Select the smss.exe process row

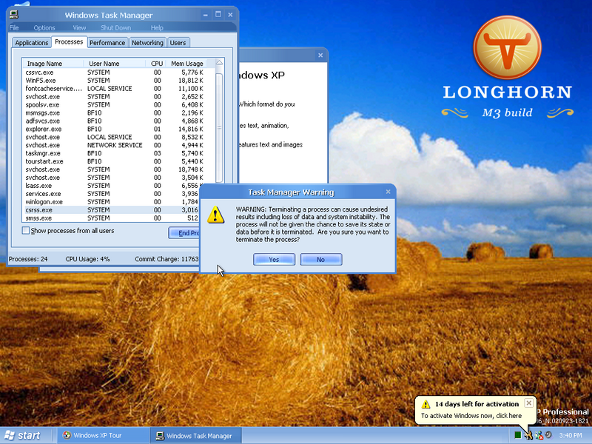click(x=112, y=218)
